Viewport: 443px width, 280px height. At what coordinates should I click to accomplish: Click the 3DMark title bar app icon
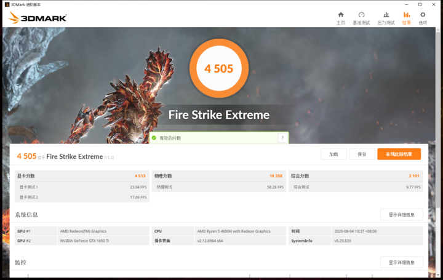click(x=7, y=4)
